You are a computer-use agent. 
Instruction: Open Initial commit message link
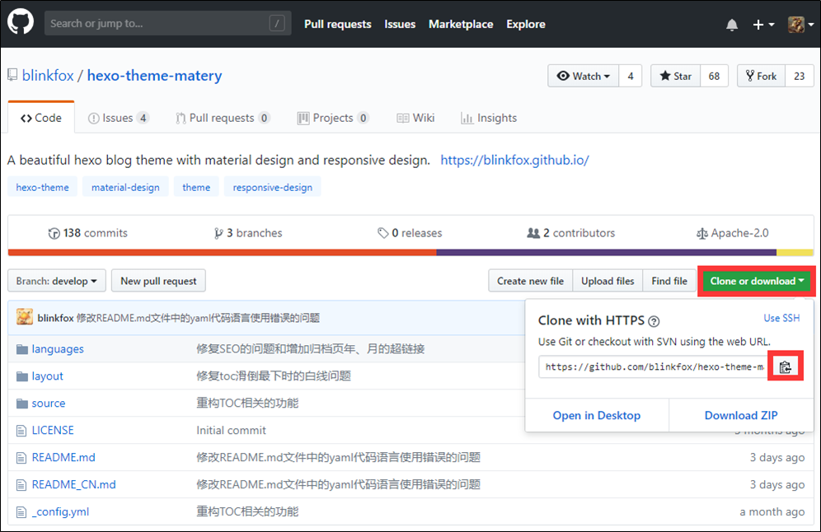pos(231,430)
